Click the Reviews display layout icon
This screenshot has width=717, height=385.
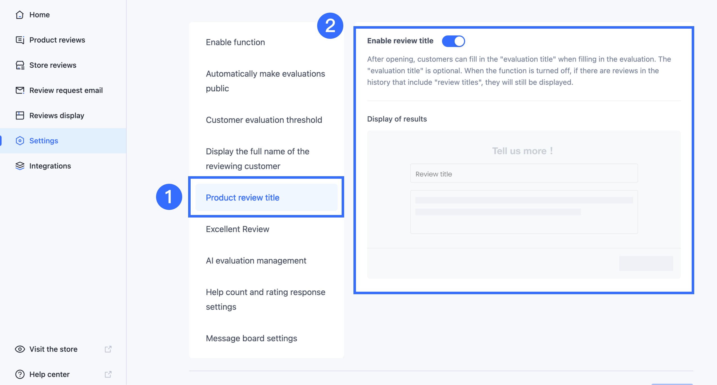[20, 115]
